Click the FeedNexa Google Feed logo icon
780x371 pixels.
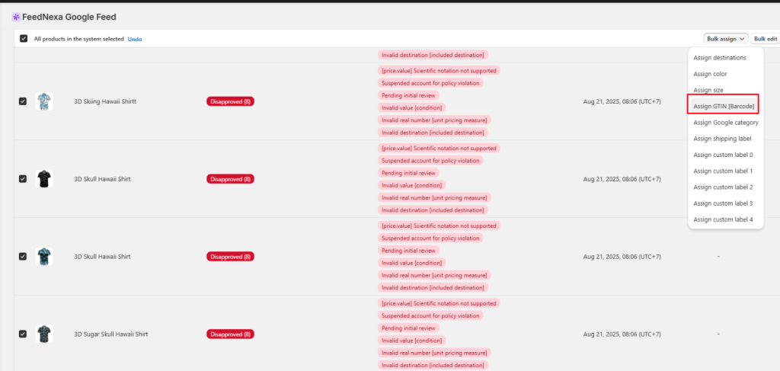[x=15, y=17]
